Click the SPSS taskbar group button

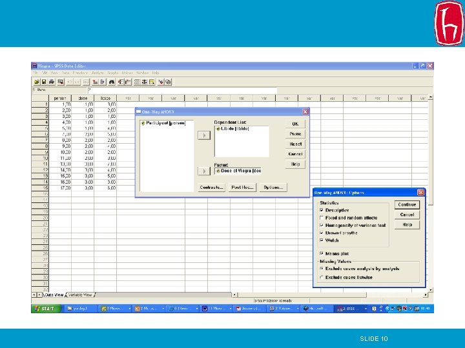pyautogui.click(x=351, y=309)
